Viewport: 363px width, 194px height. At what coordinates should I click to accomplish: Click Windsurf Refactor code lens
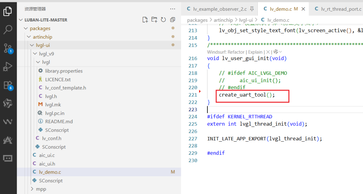[226, 52]
